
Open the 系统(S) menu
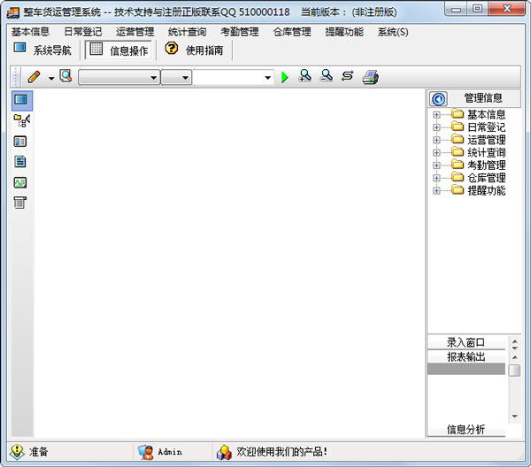coord(393,32)
